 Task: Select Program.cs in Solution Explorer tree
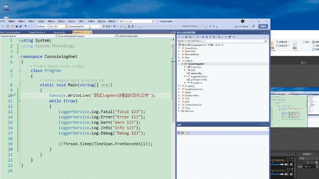(197, 83)
